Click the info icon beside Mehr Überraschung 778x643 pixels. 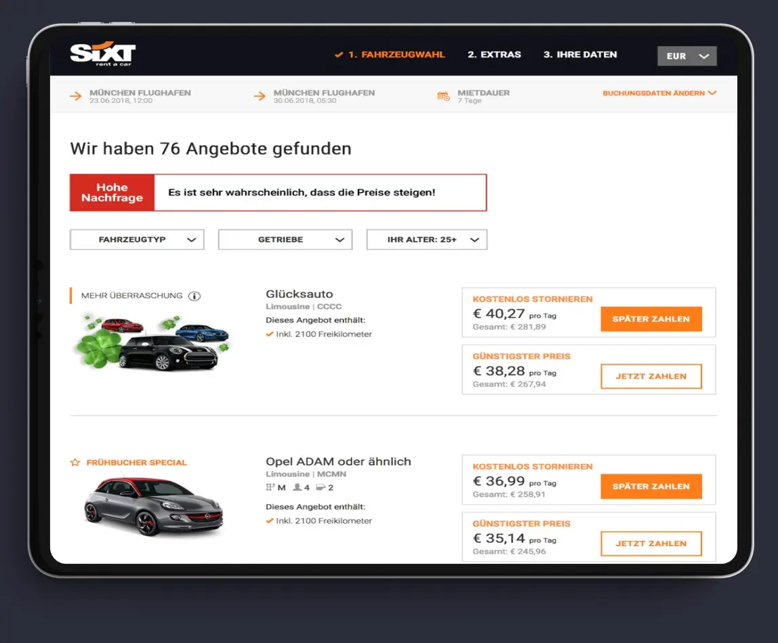194,296
